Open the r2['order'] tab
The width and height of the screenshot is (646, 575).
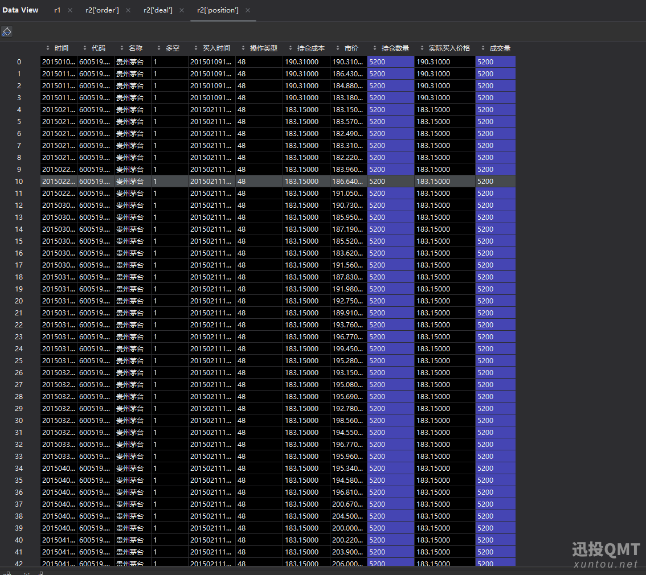102,10
